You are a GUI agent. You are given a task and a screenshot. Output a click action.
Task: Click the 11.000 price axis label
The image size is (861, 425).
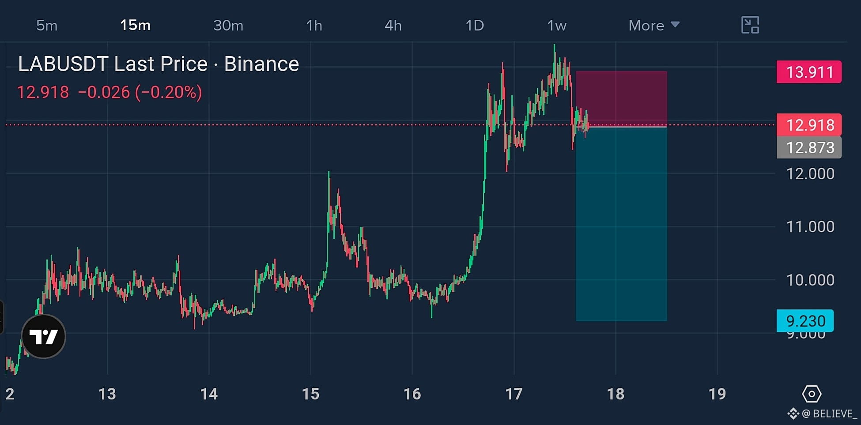(x=810, y=227)
